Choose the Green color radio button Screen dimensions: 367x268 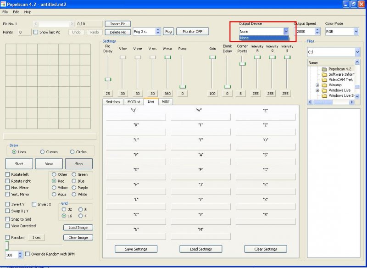coord(74,174)
